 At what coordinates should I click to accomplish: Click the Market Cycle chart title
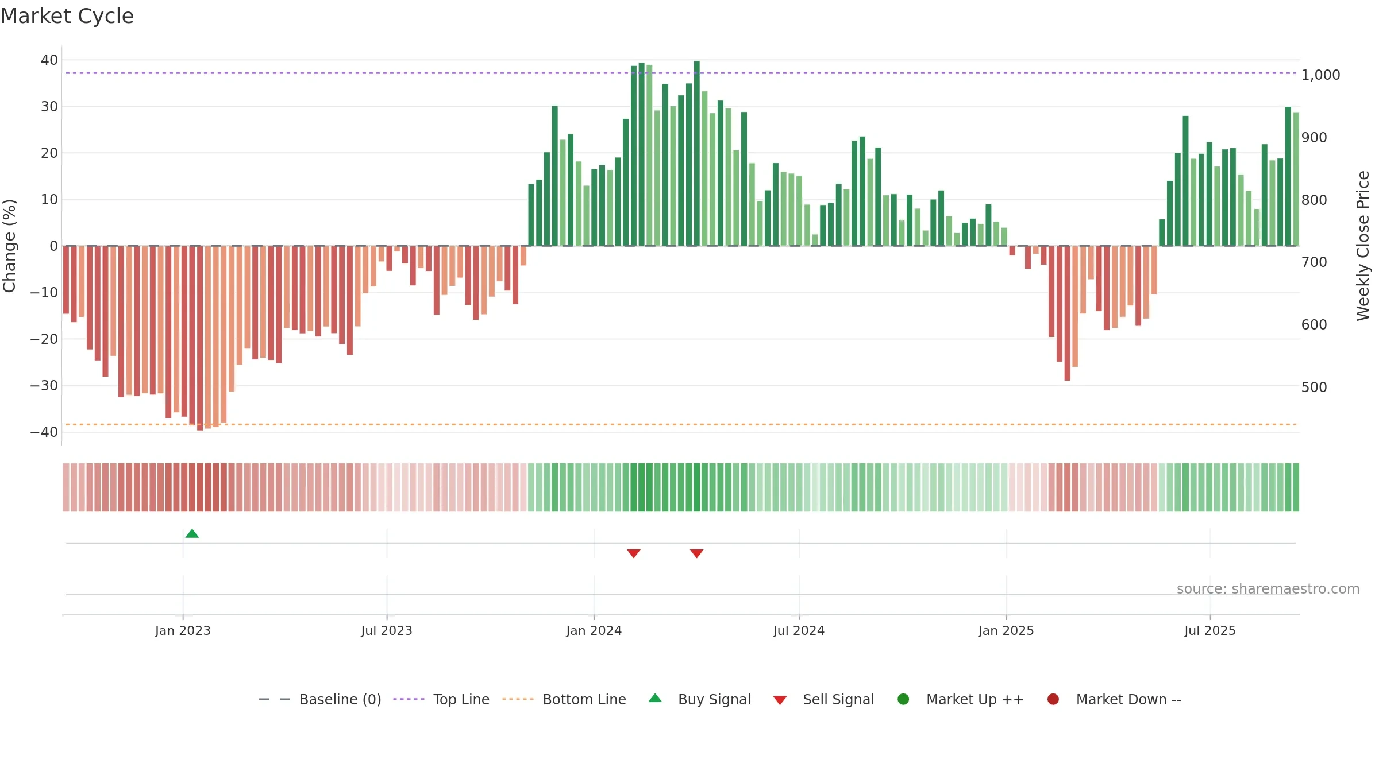pos(67,16)
